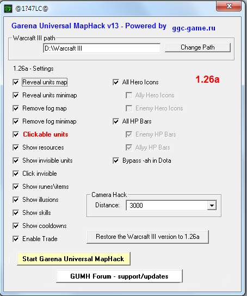Open GUMH Forum support/updates
This screenshot has height=296, width=247.
119,276
